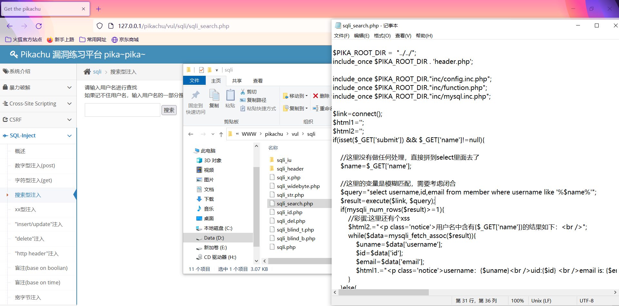
Task: Open 盲注(base on time) sidebar link
Action: [37, 283]
